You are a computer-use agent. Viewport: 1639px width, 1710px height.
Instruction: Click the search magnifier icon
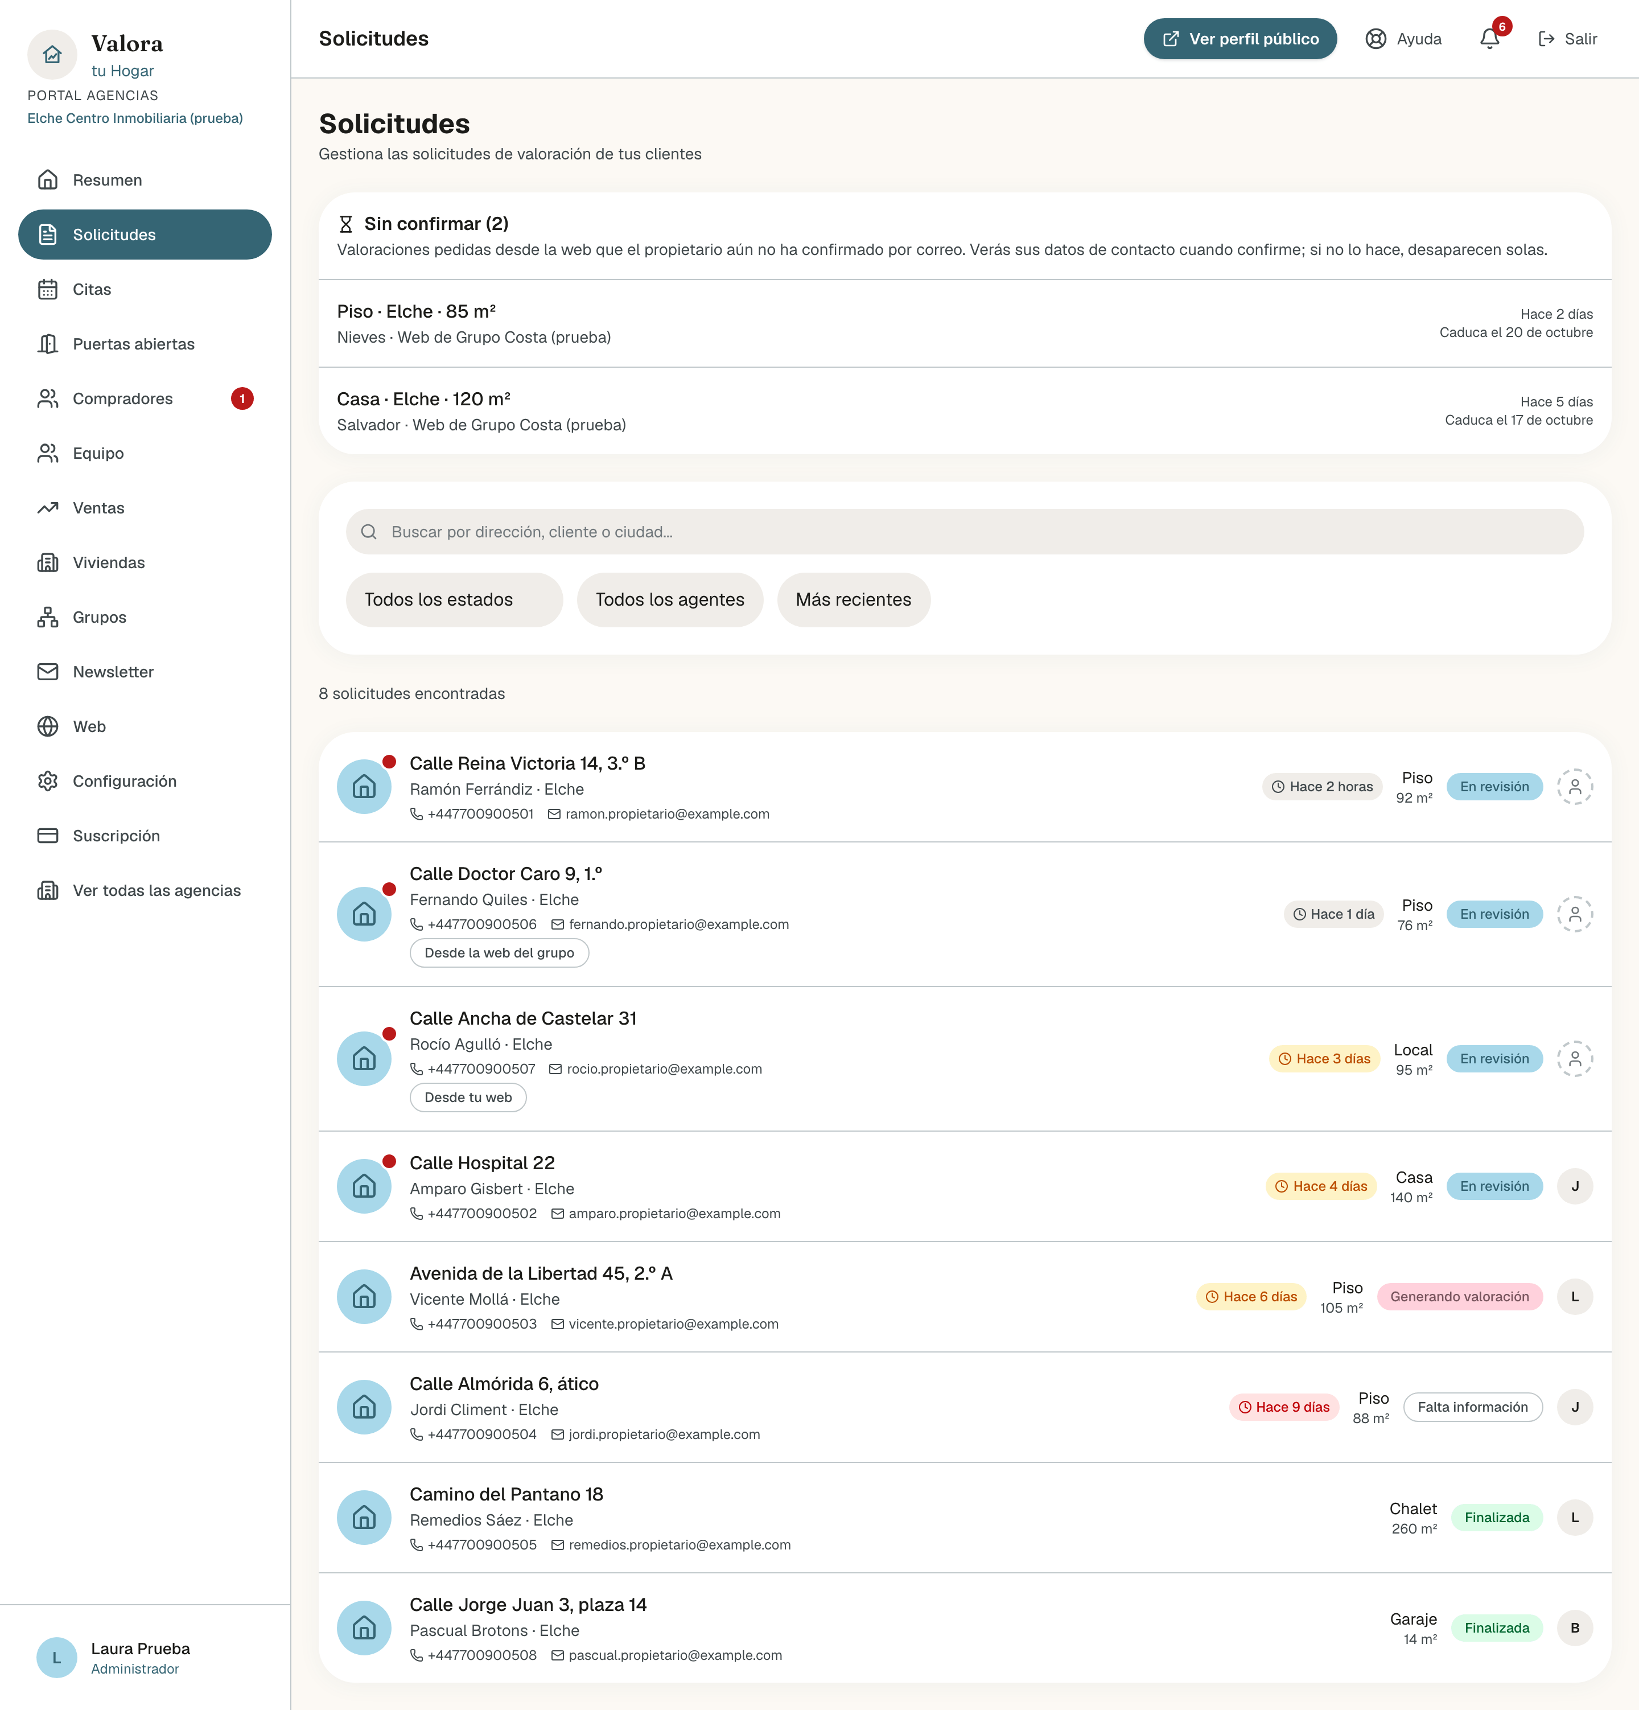(x=369, y=532)
